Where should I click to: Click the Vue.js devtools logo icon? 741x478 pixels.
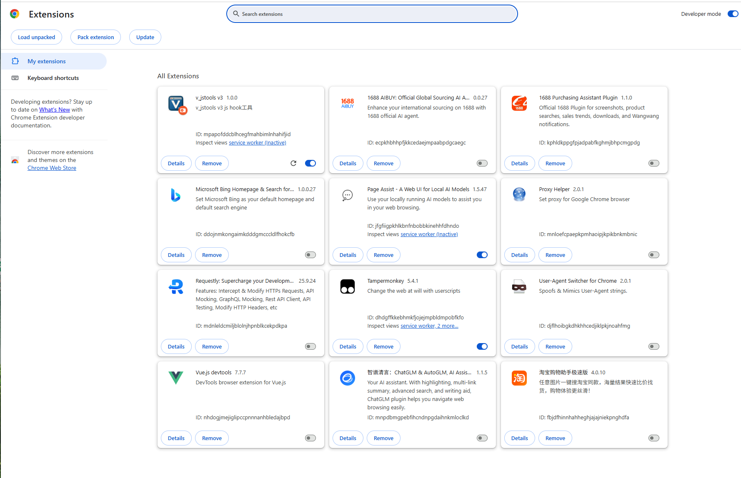pyautogui.click(x=176, y=378)
